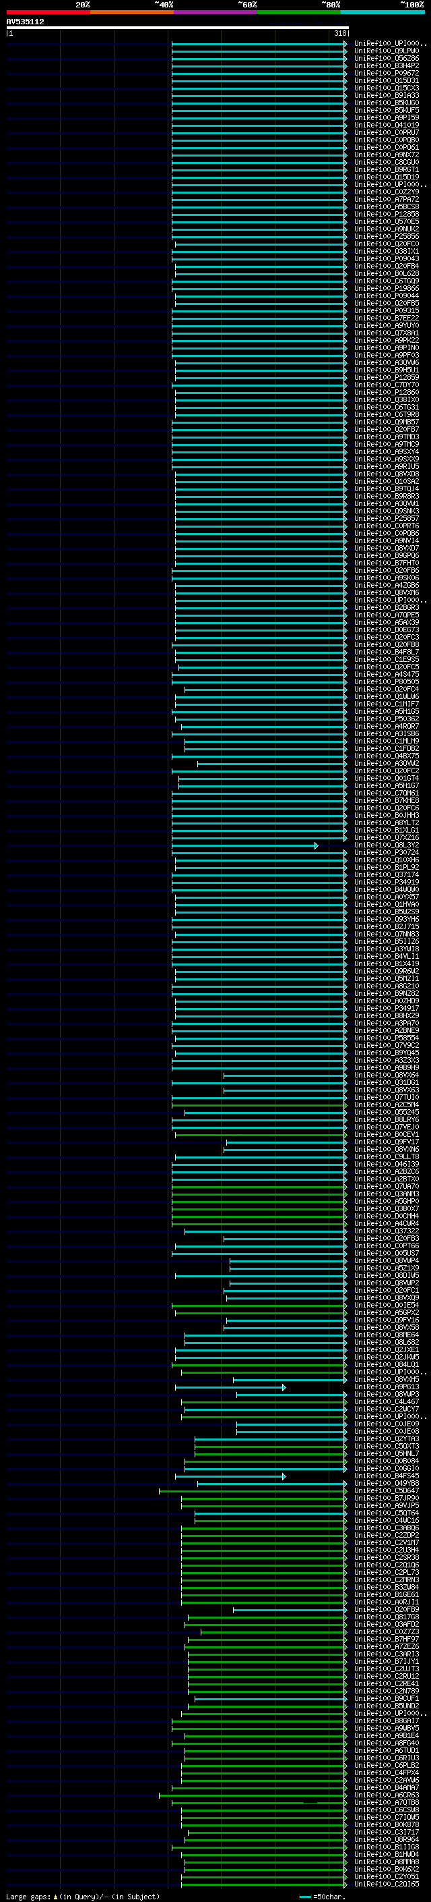
Task: Click the orange ~40% identity legend segment
Action: pos(132,12)
